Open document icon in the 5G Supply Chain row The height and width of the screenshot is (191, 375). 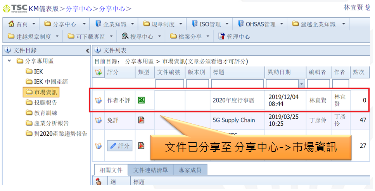(99, 120)
